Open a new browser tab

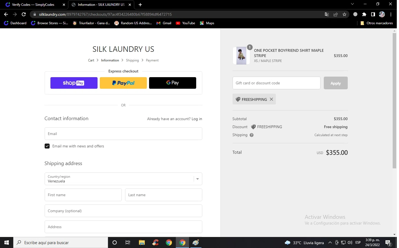click(140, 5)
